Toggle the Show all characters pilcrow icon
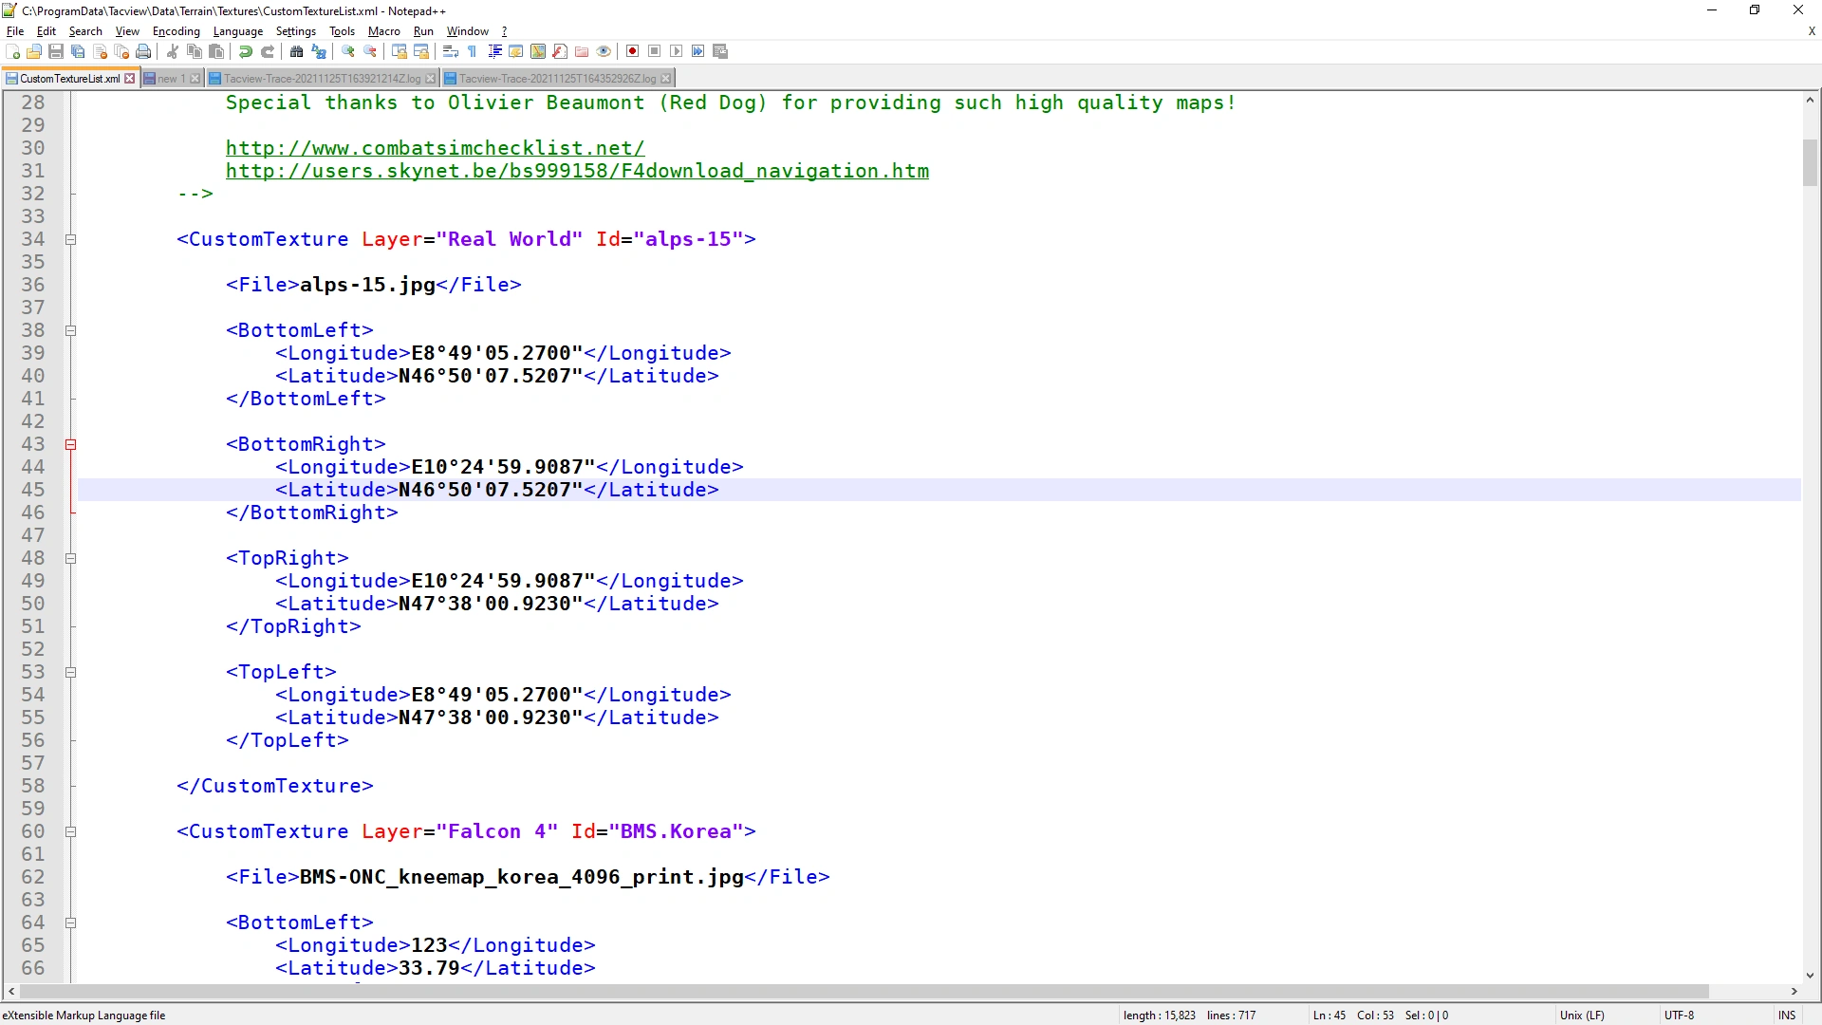 point(473,51)
